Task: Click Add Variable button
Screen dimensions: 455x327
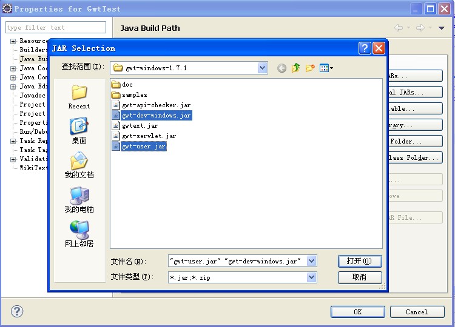Action: pos(416,108)
